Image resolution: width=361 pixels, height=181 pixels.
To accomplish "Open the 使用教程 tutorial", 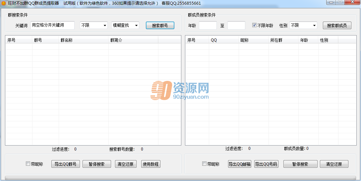I will point(151,164).
